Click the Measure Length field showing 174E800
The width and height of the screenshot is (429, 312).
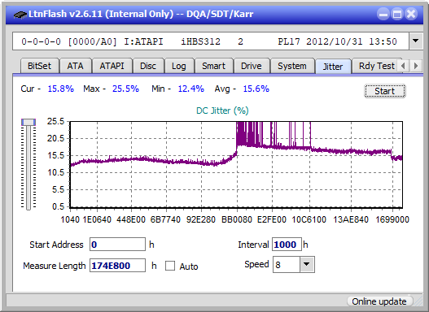click(x=118, y=266)
